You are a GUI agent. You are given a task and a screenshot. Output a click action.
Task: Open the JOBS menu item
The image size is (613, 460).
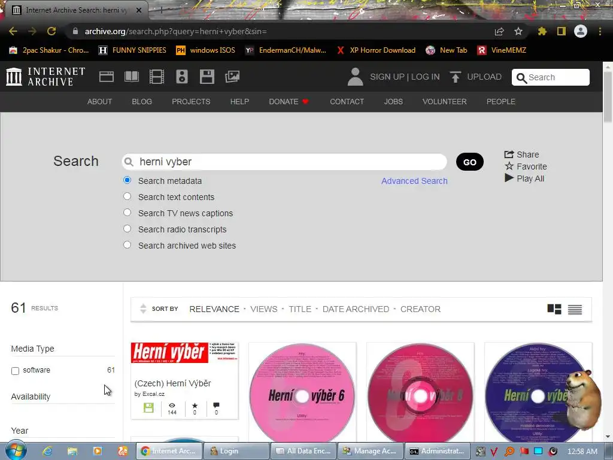coord(393,102)
